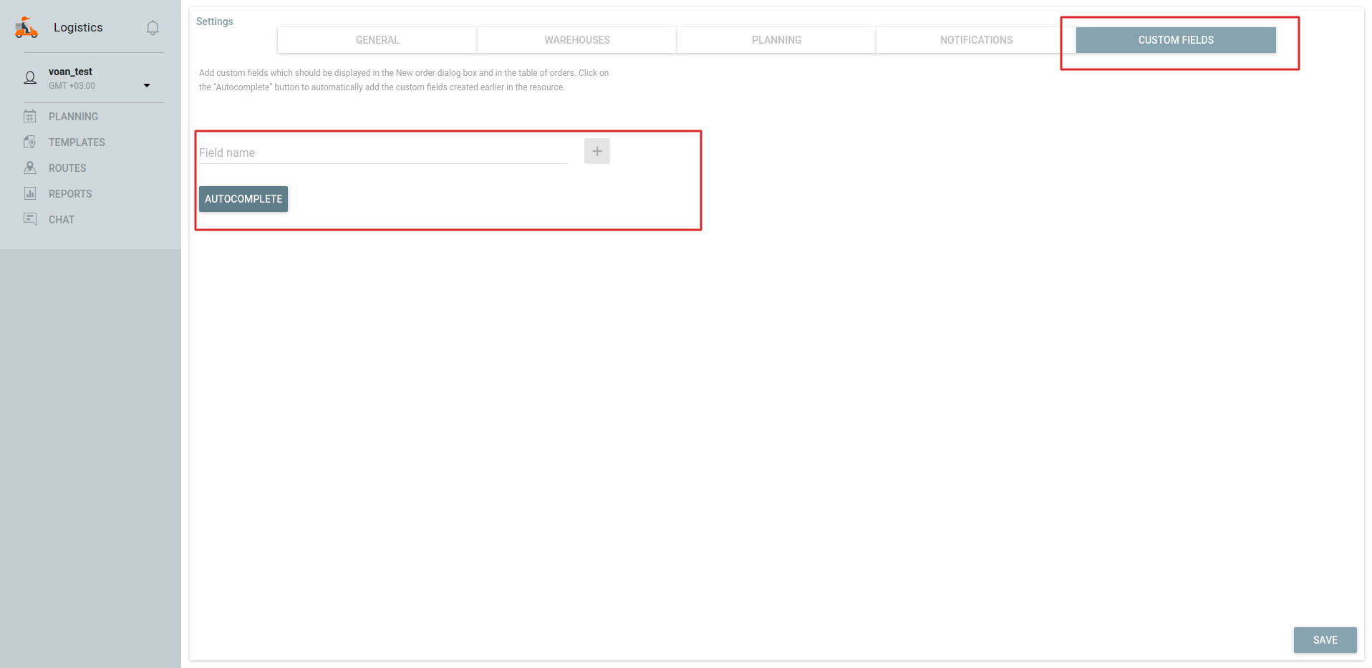Click the Save button
Viewport: 1372px width, 668px height.
(x=1325, y=640)
